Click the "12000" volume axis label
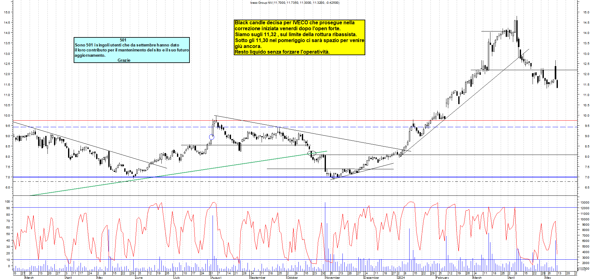Image resolution: width=590 pixels, height=279 pixels. point(585,208)
